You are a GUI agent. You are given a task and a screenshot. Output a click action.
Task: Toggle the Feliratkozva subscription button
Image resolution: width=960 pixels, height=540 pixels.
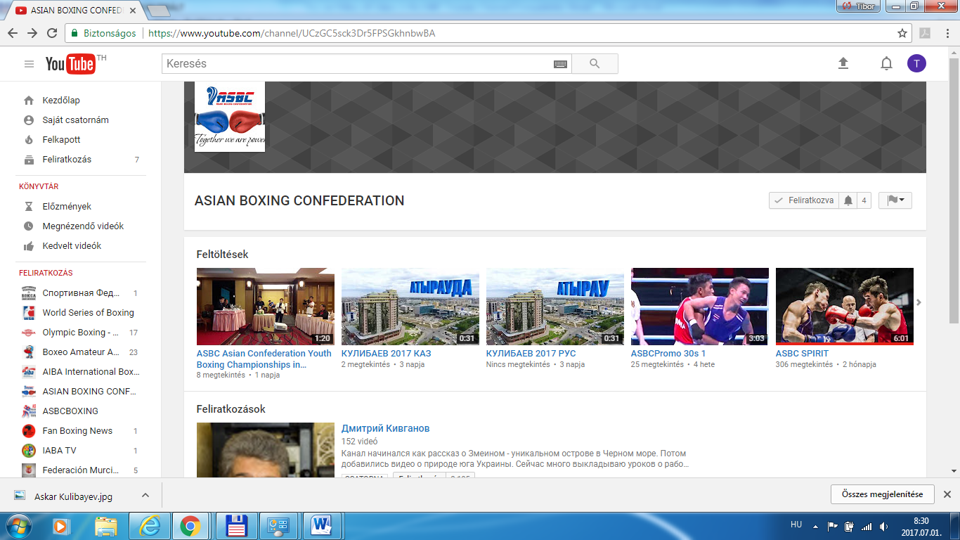tap(804, 200)
